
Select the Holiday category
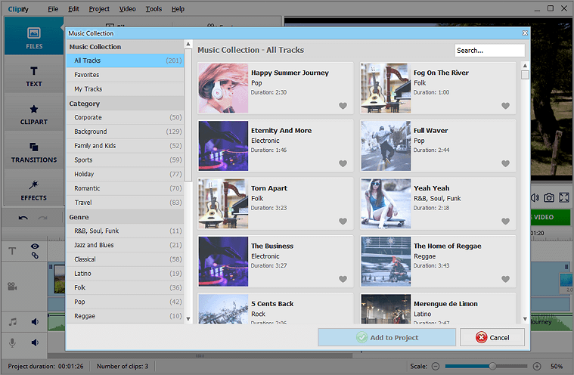[x=126, y=174]
